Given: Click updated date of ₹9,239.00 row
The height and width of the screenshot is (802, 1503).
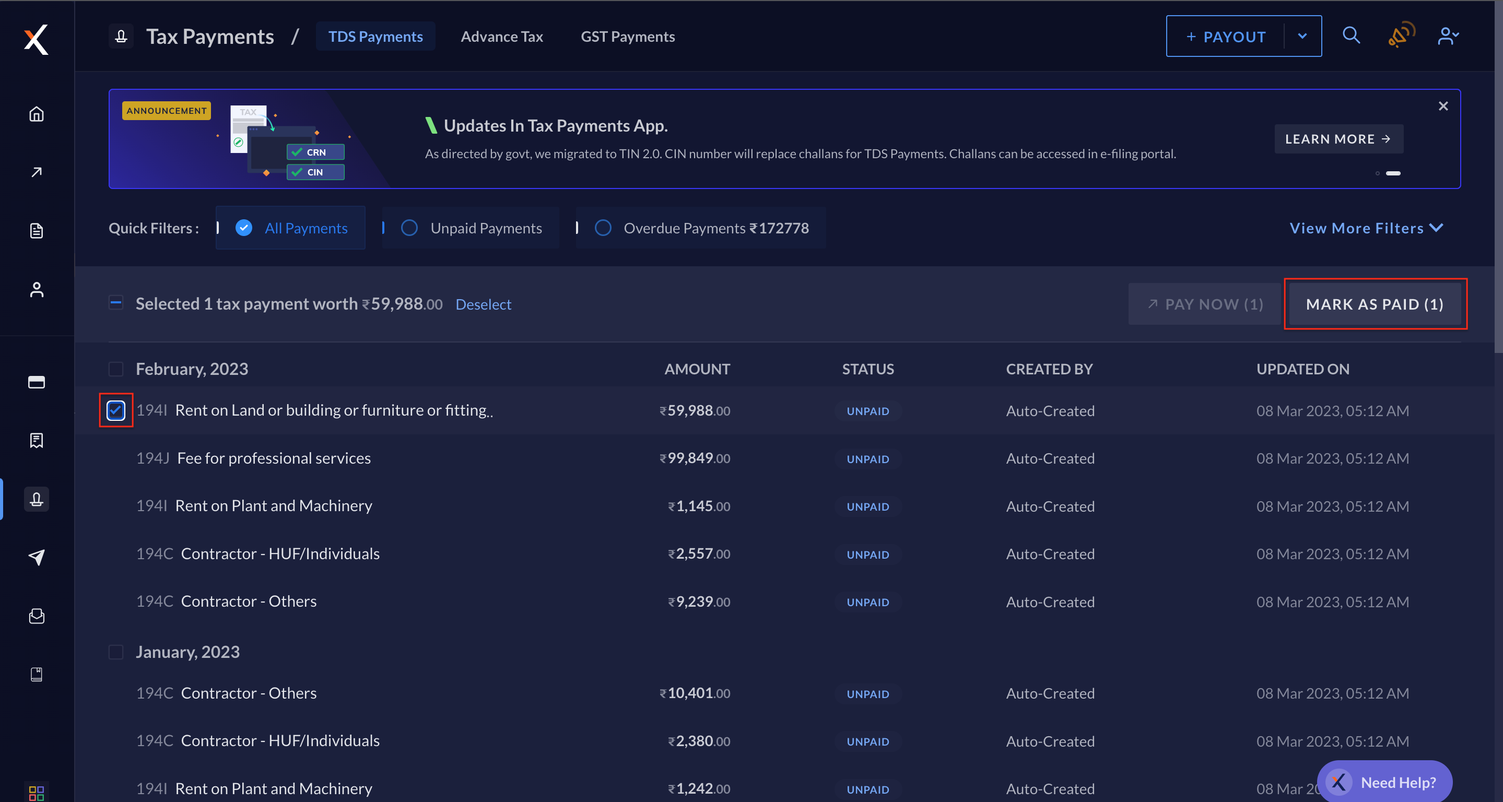Looking at the screenshot, I should tap(1333, 602).
